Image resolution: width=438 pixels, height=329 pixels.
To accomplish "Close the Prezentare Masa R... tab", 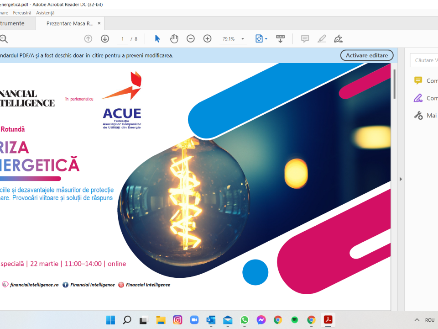I will (99, 23).
